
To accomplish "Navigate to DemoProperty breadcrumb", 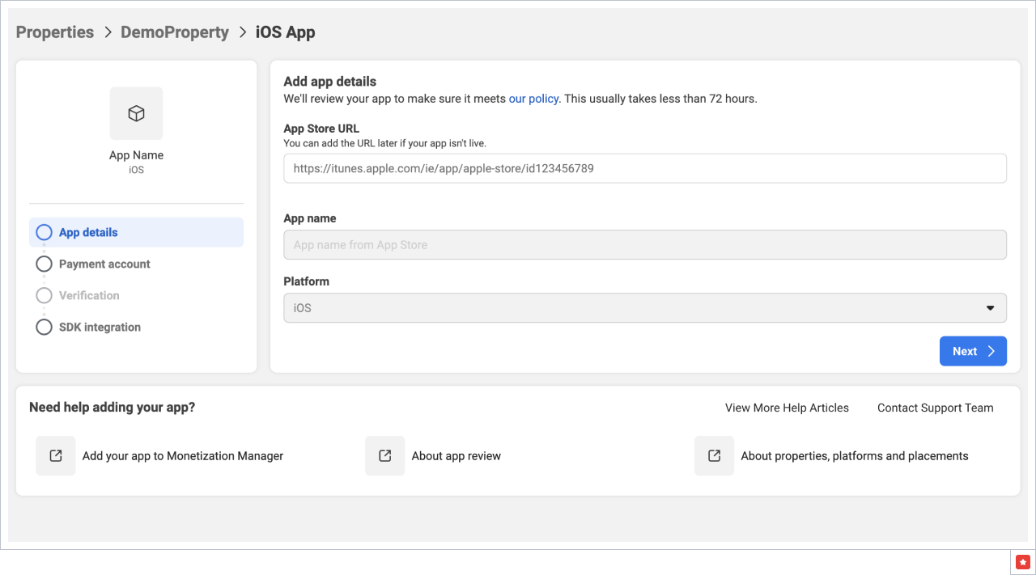I will (175, 32).
